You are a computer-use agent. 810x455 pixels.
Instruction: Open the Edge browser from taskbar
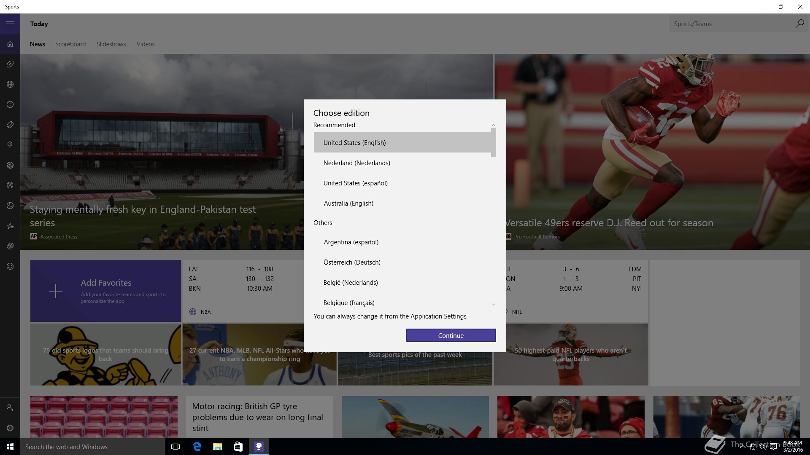tap(197, 447)
